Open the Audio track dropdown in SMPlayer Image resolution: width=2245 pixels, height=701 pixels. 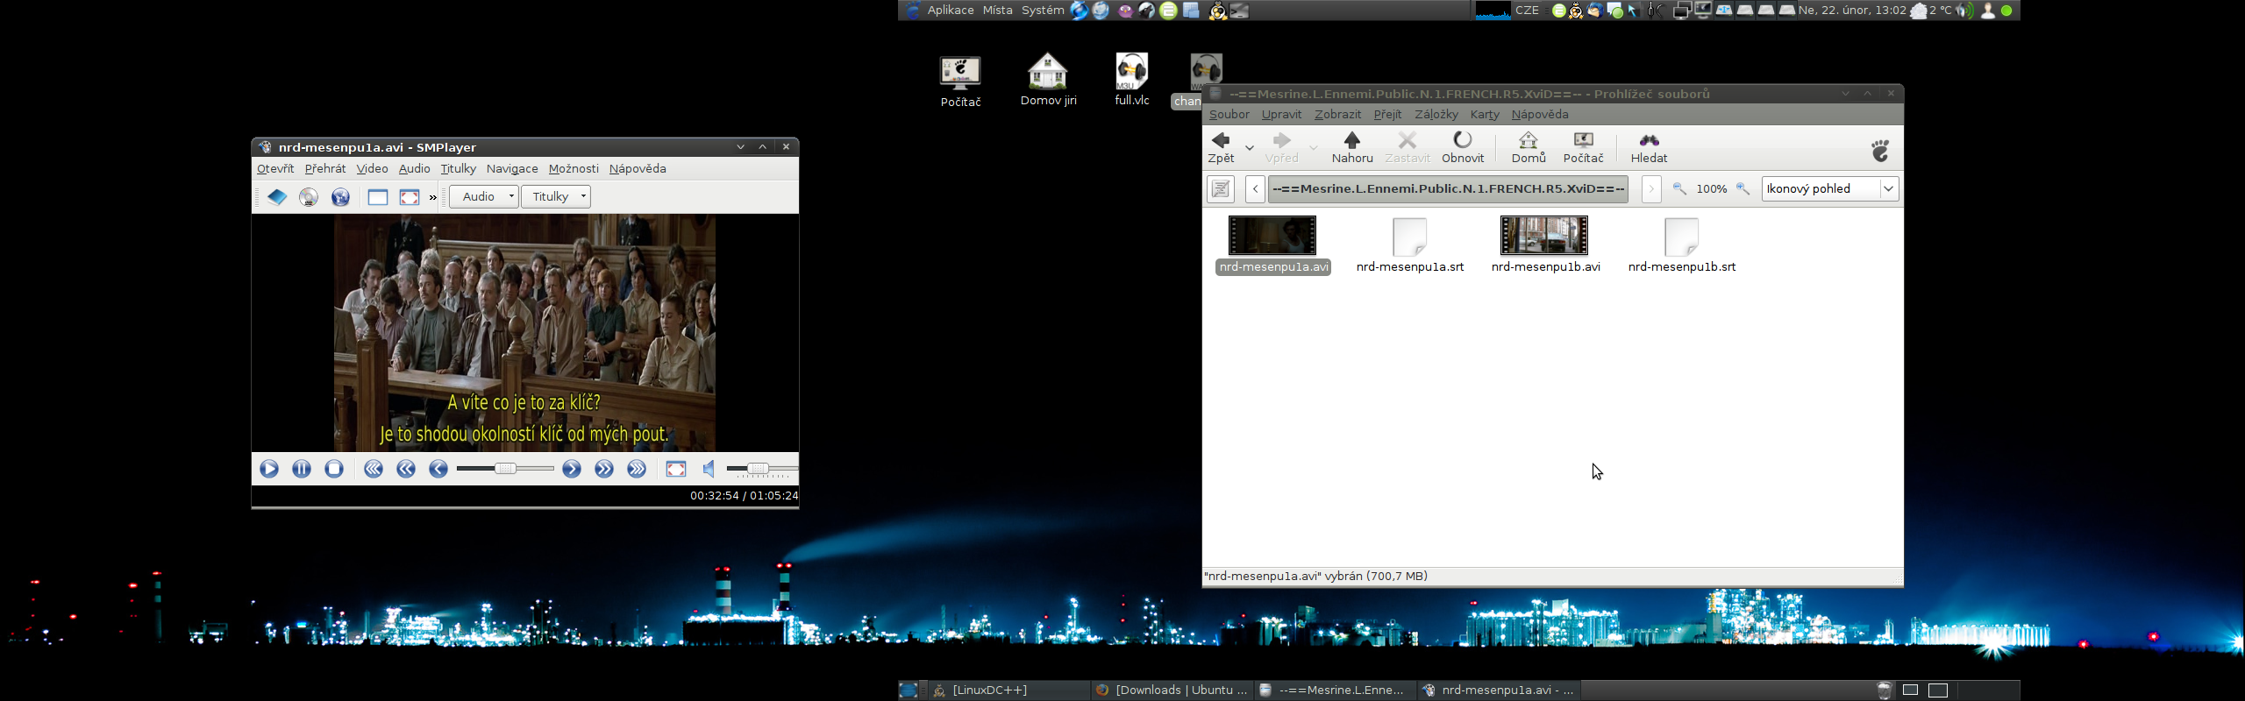coord(484,196)
